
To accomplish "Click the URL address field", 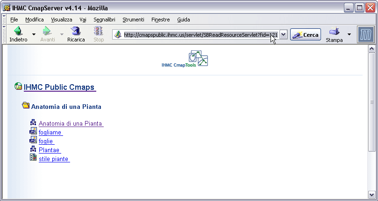I will tap(200, 35).
